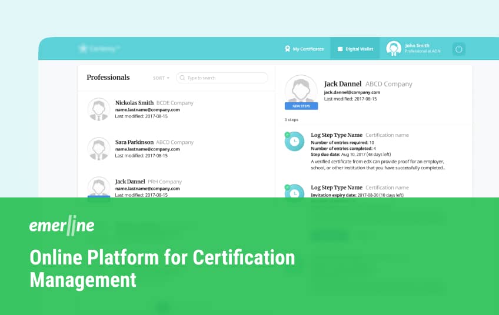
Task: Click Nickolas Smith's avatar icon
Action: tap(99, 109)
